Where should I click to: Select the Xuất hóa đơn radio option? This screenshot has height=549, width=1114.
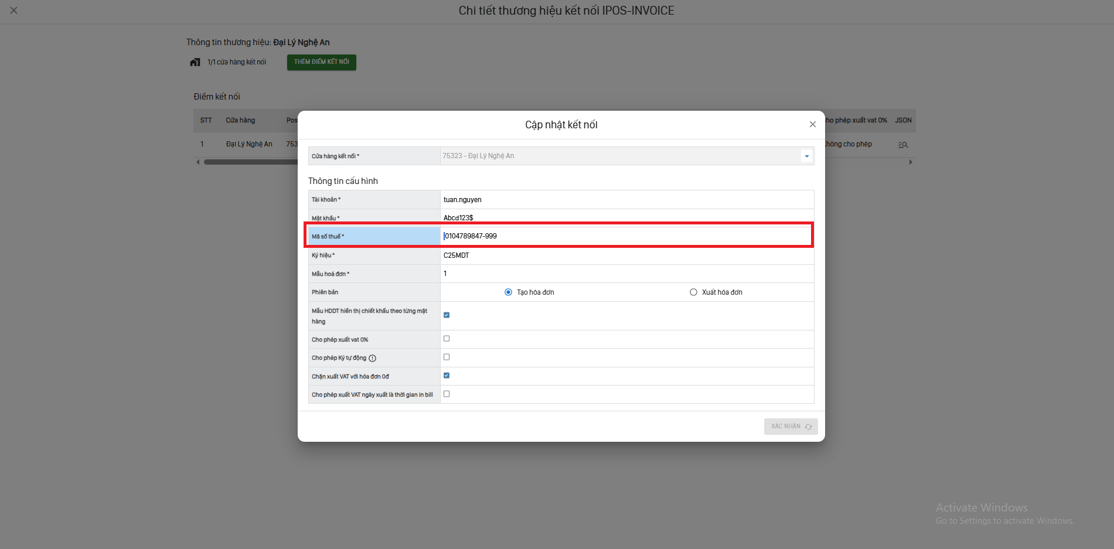[693, 292]
